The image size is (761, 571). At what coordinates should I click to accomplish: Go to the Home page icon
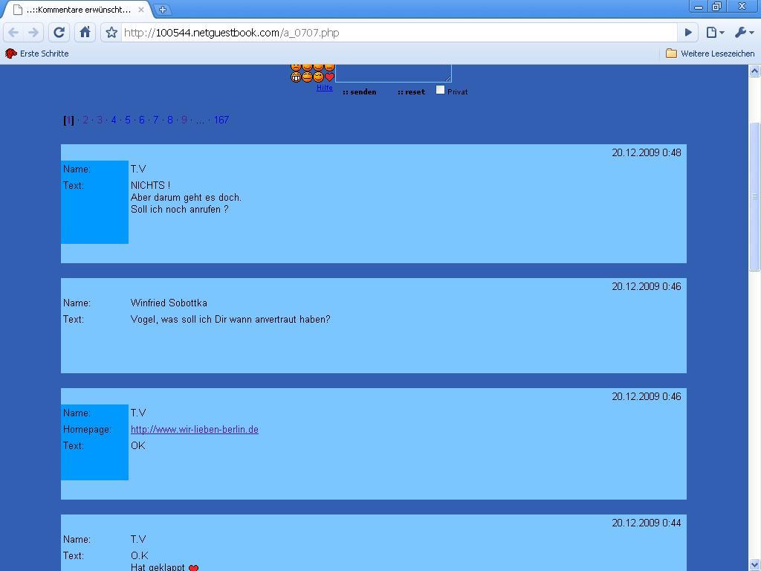(85, 32)
